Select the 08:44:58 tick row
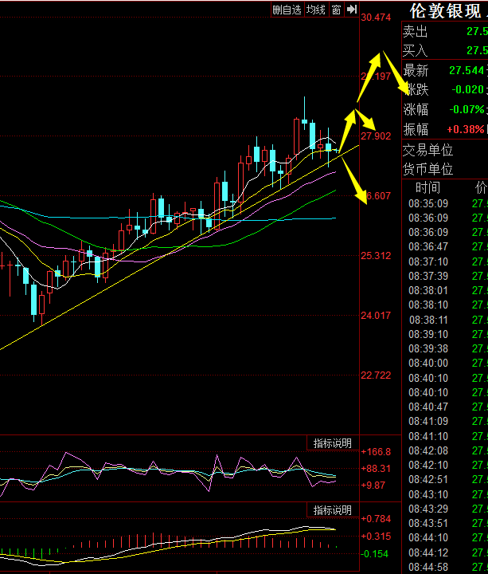The image size is (488, 574). (448, 567)
